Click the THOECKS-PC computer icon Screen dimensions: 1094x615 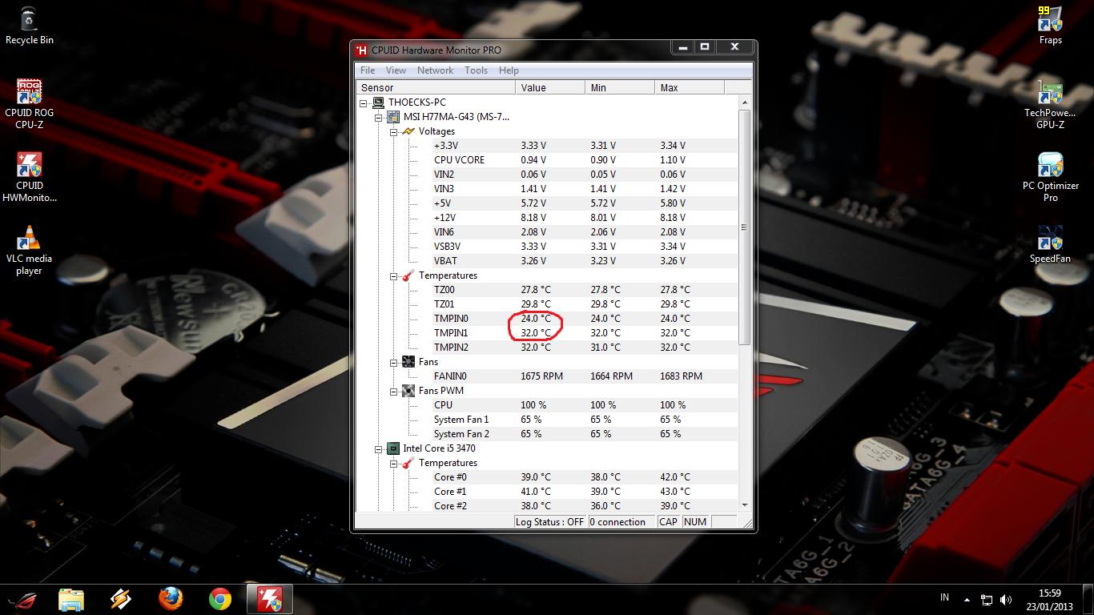[x=378, y=102]
